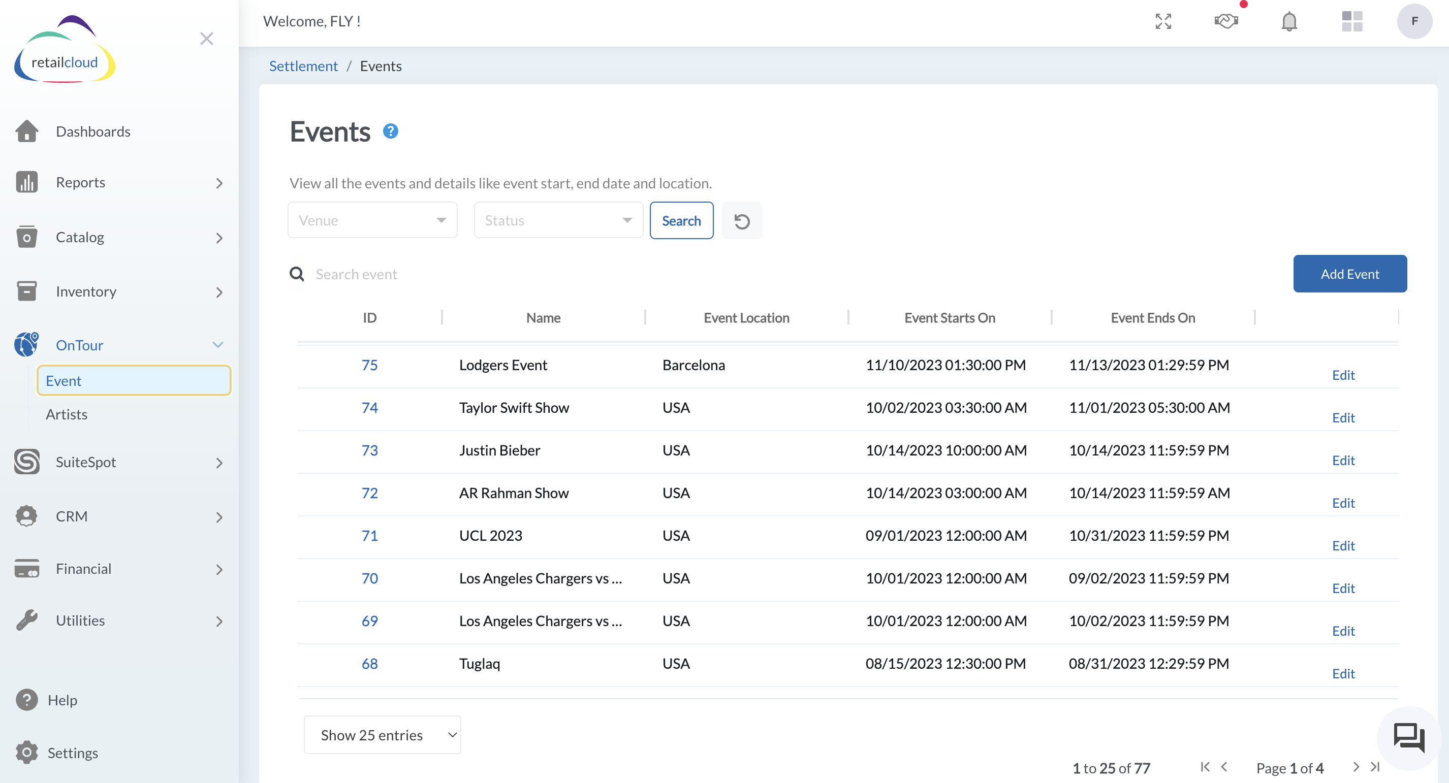Go to last page of results
Image resolution: width=1449 pixels, height=783 pixels.
click(x=1375, y=767)
